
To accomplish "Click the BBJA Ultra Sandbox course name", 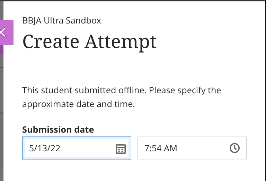I will tap(62, 21).
